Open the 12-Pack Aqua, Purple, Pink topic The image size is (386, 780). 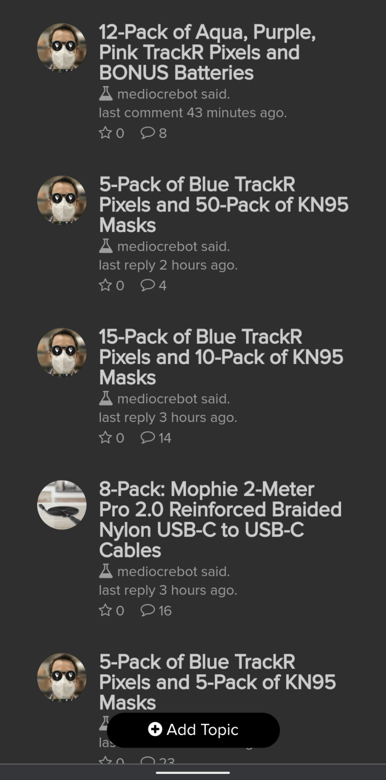pyautogui.click(x=207, y=52)
